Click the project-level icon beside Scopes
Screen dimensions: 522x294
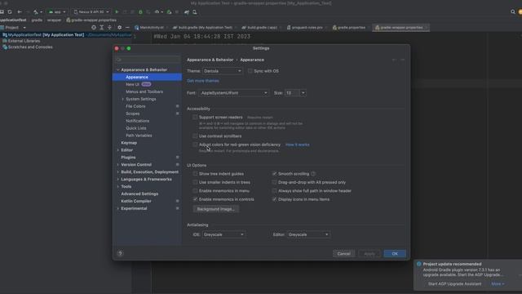click(x=178, y=114)
